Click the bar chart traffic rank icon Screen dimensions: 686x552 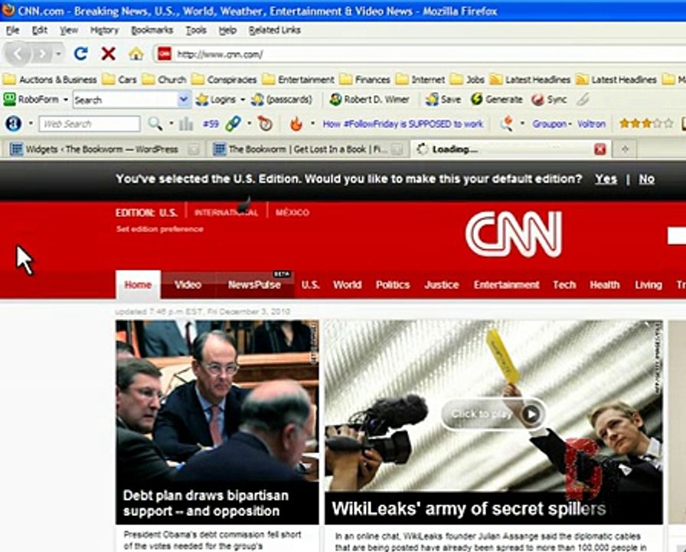tap(186, 124)
